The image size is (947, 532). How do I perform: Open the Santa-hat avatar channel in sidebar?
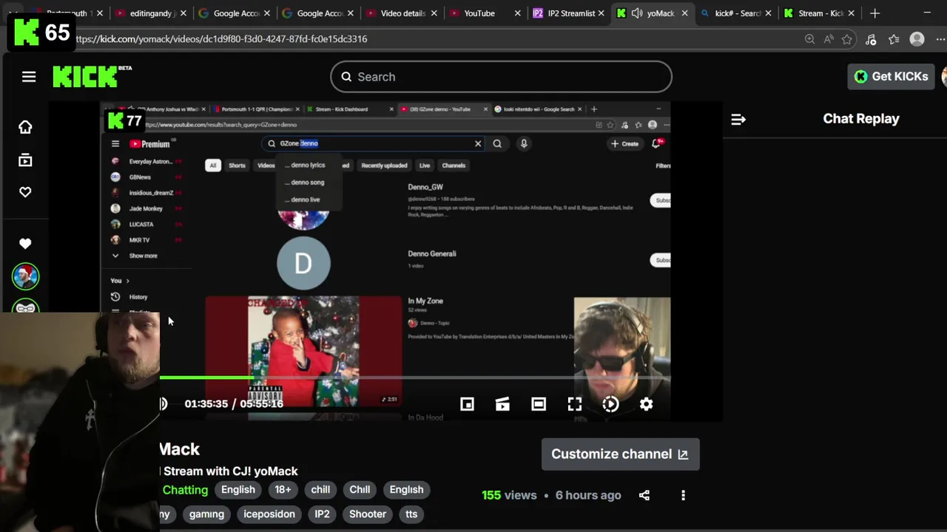click(25, 276)
